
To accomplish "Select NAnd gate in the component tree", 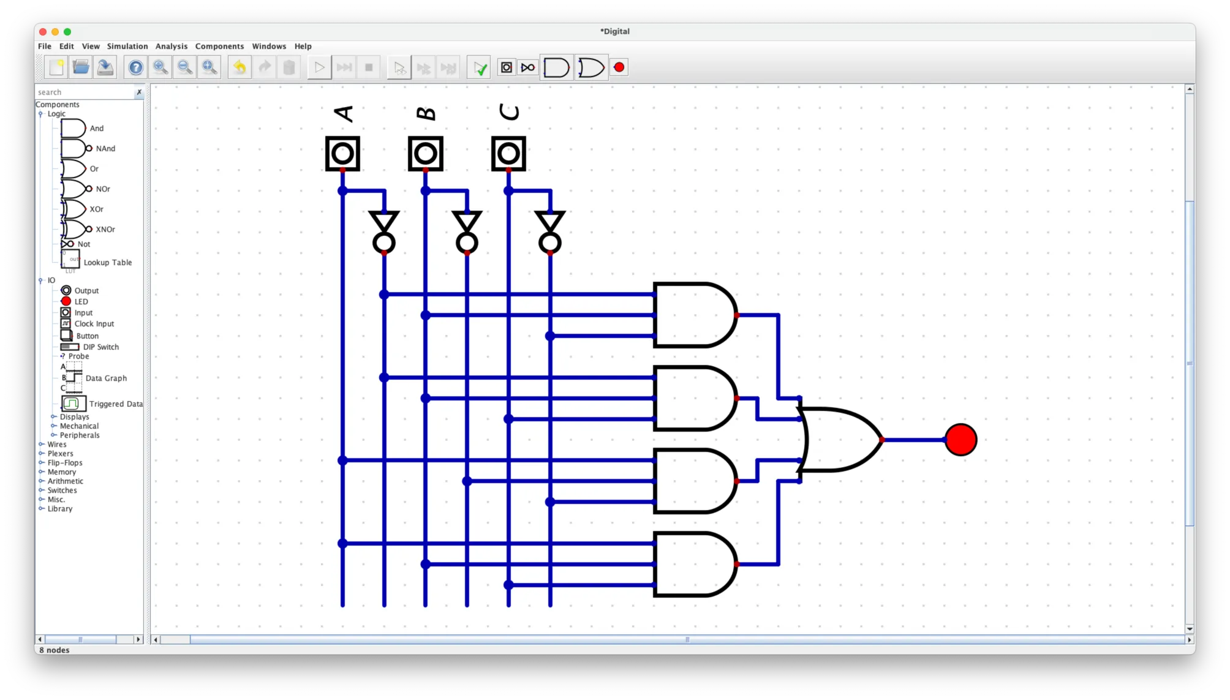I will click(88, 149).
